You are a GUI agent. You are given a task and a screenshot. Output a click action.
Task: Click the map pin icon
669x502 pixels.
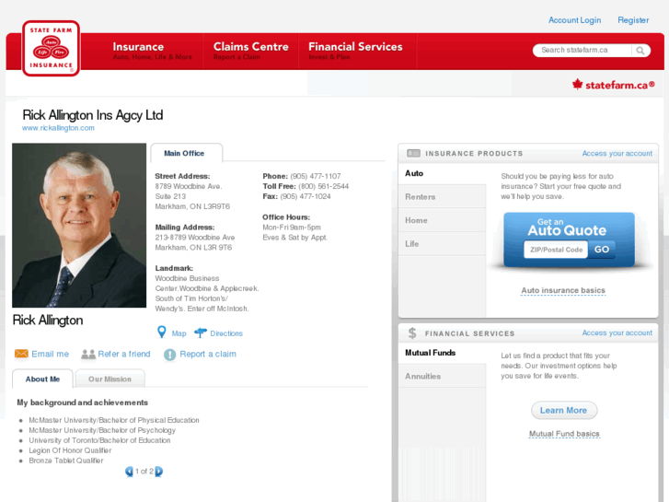pos(162,332)
